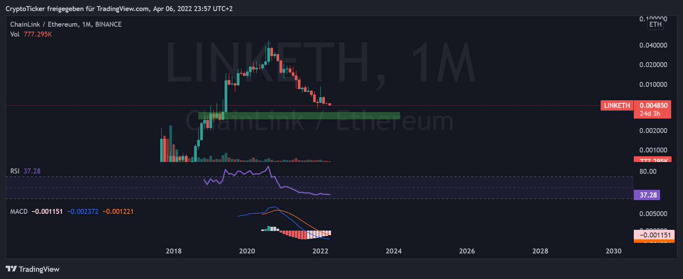Screen dimensions: 683x279
Task: Click the 2018 label on time axis
Action: coord(174,251)
